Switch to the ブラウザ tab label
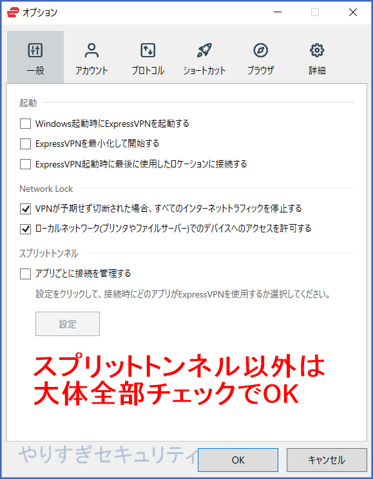The width and height of the screenshot is (373, 479). coord(260,71)
